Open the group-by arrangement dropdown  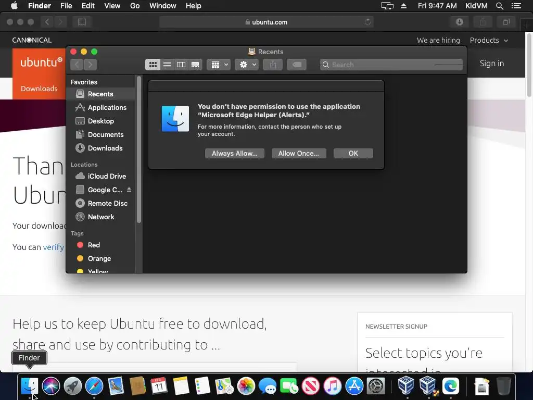click(x=219, y=65)
